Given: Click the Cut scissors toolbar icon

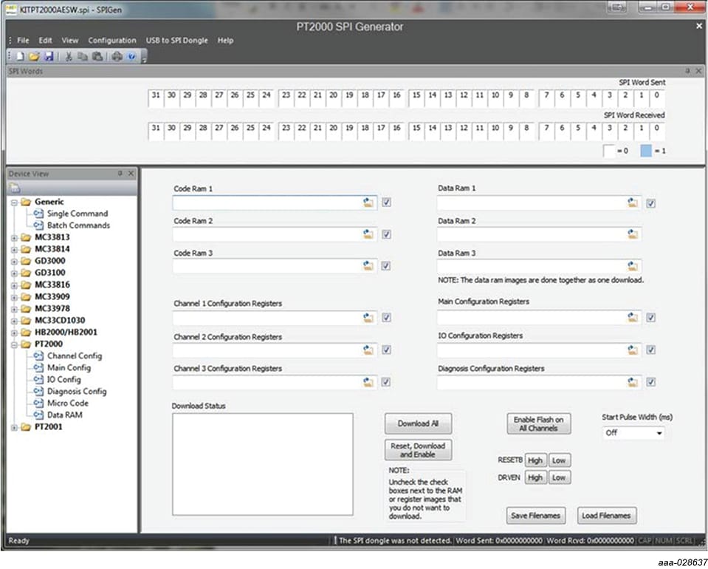Looking at the screenshot, I should pos(69,56).
